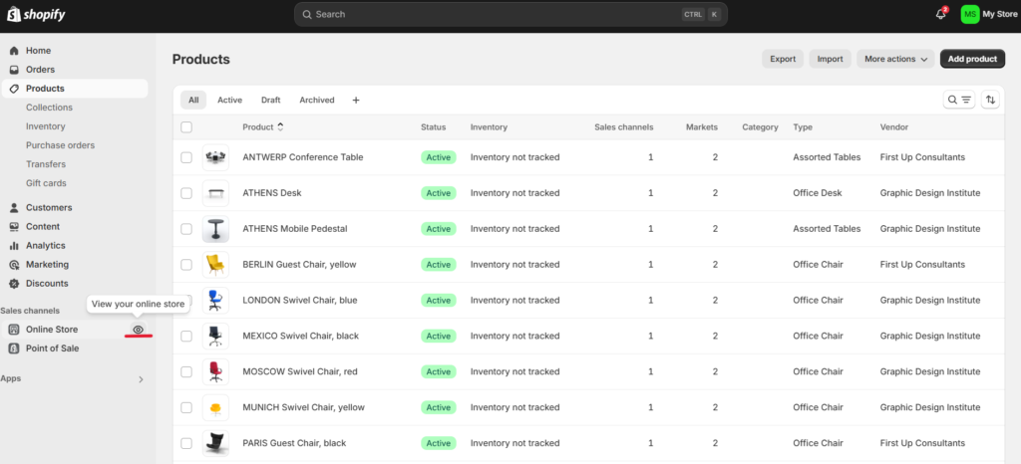Switch to the Draft tab
Screen dimensions: 1021x464
coord(271,101)
